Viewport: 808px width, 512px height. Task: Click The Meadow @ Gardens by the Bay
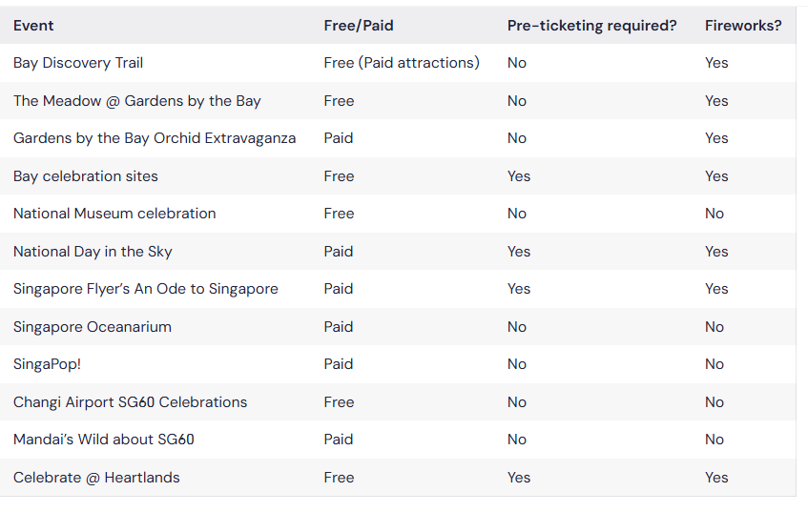coord(137,101)
